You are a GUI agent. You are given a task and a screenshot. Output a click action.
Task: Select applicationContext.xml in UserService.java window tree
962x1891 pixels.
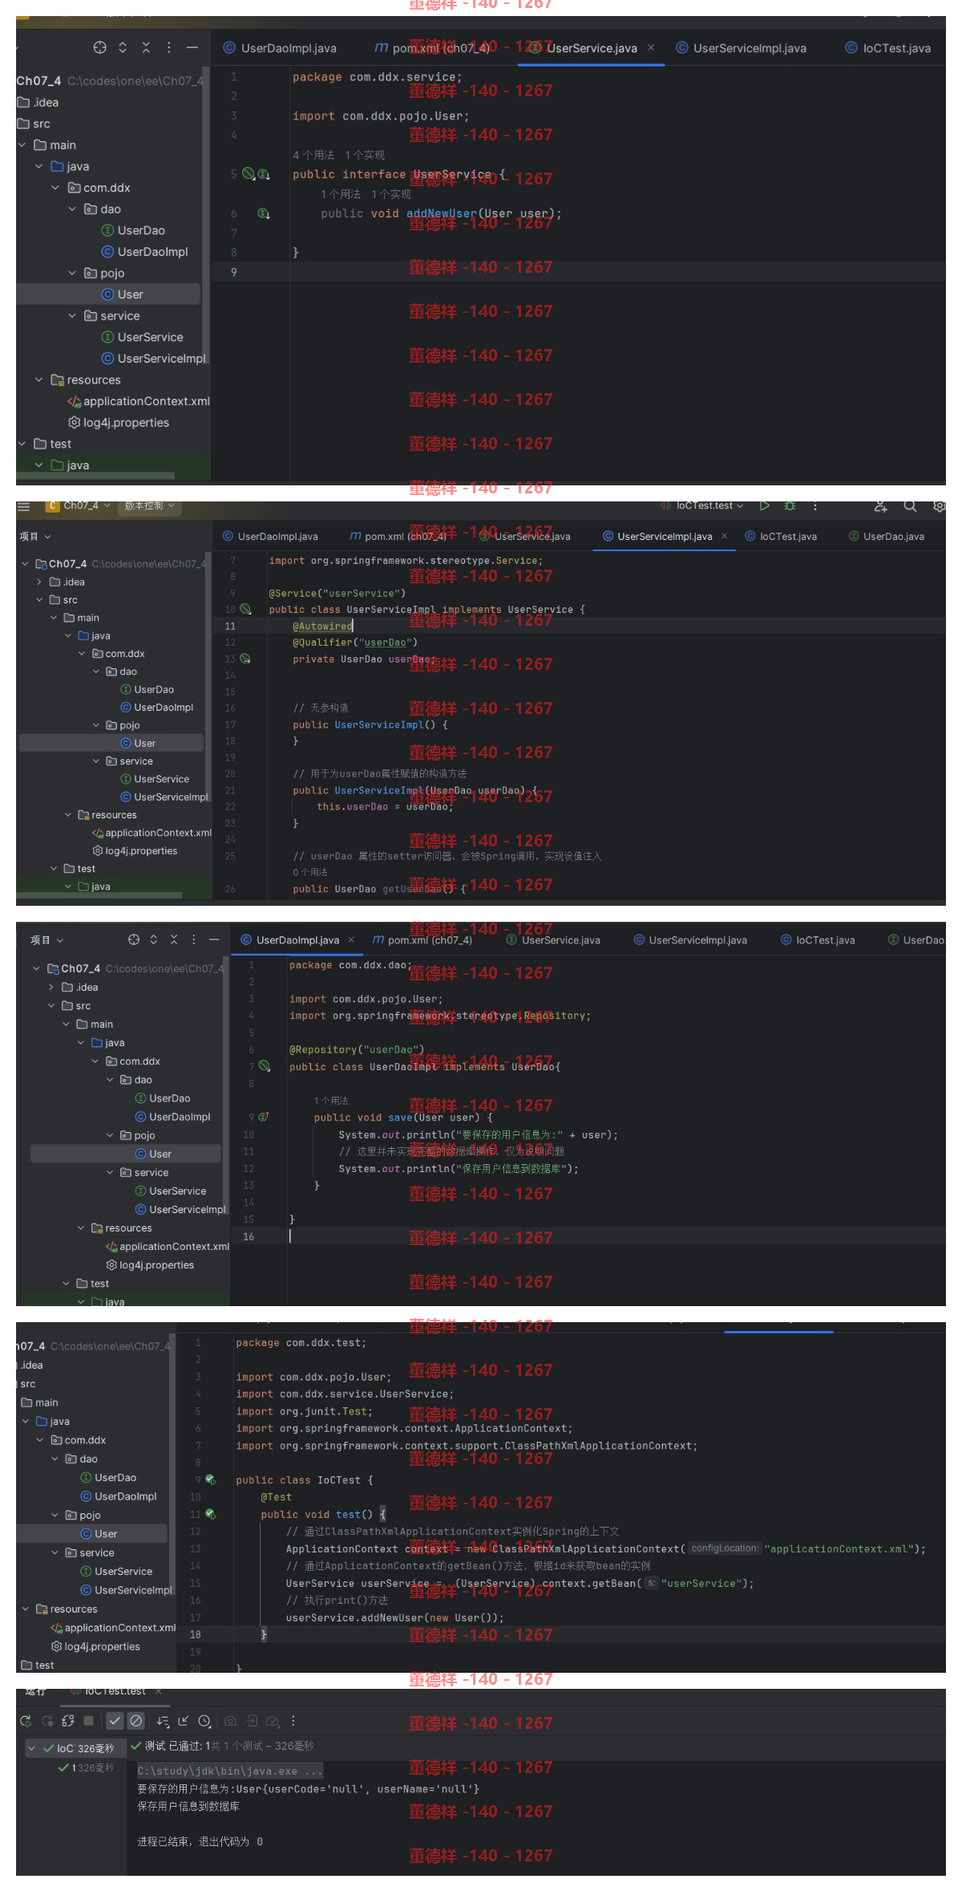click(138, 401)
